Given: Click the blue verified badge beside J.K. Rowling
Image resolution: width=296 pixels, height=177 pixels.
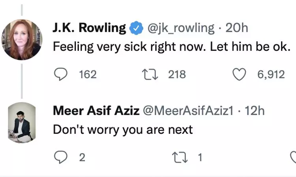Looking at the screenshot, I should pos(136,28).
